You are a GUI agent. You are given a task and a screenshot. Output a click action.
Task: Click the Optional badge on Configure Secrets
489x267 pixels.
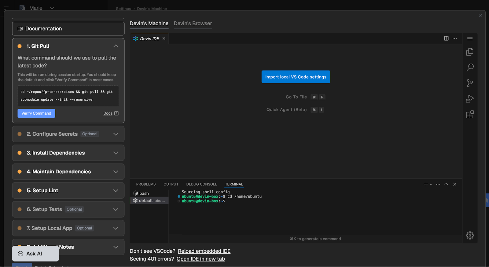(90, 134)
